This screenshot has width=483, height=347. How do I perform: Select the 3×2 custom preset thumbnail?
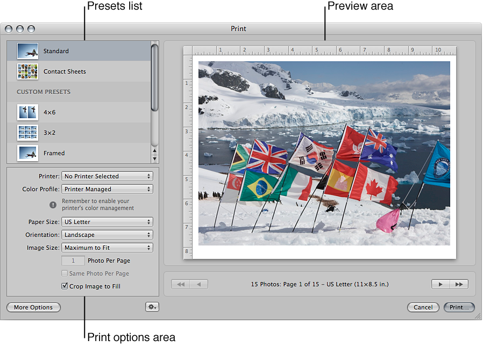pyautogui.click(x=27, y=133)
